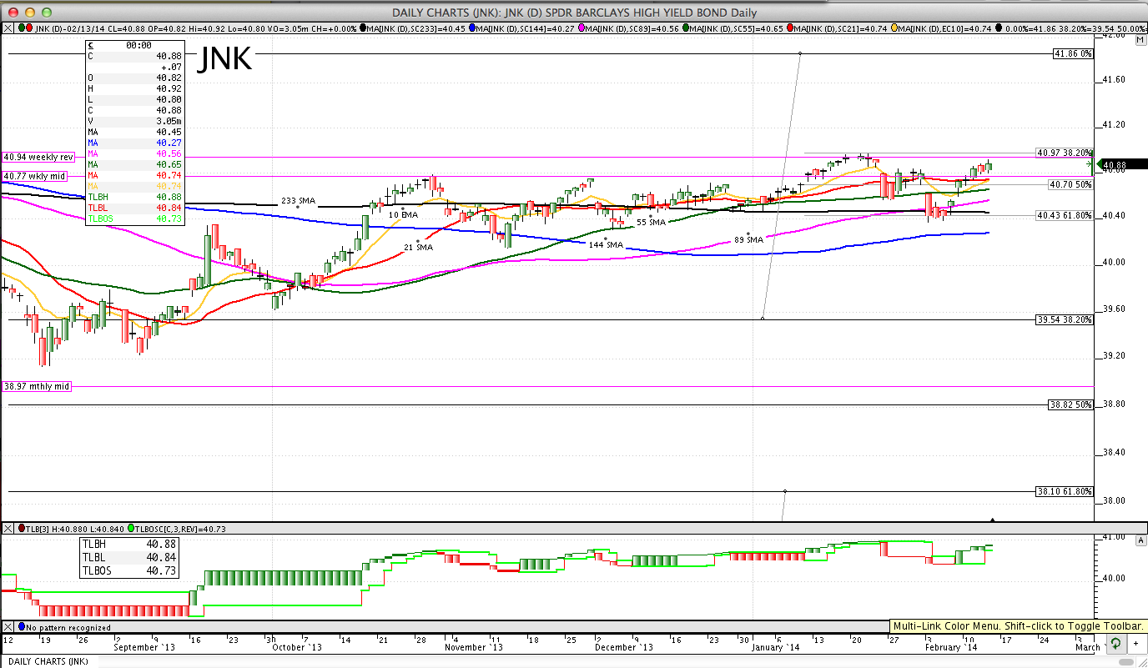Click the 21 SMA annotation
The width and height of the screenshot is (1148, 668).
pyautogui.click(x=419, y=247)
